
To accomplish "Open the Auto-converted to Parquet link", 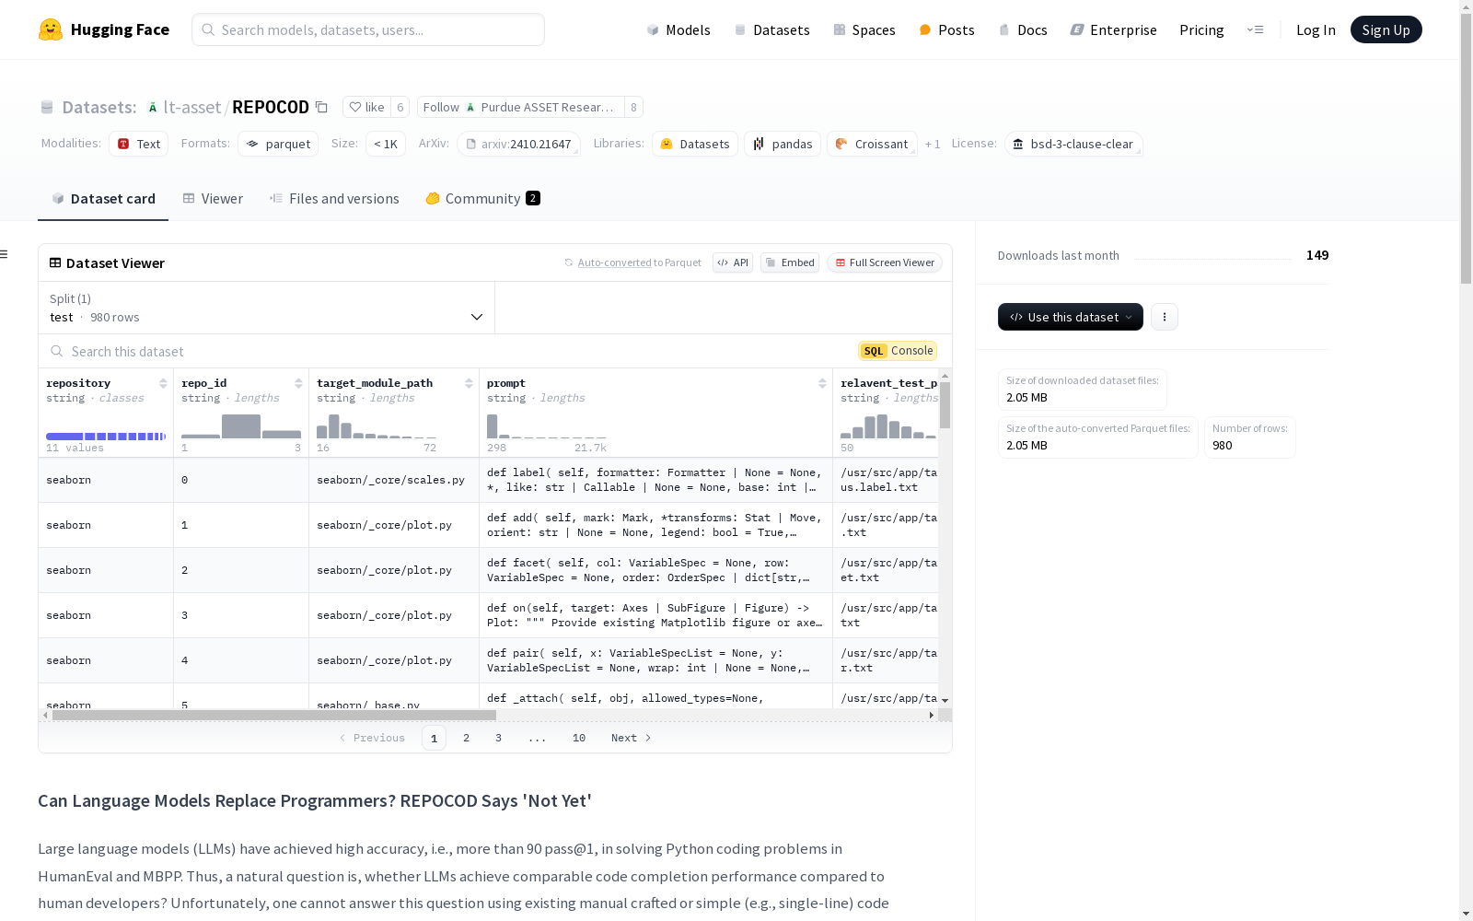I will pyautogui.click(x=615, y=262).
